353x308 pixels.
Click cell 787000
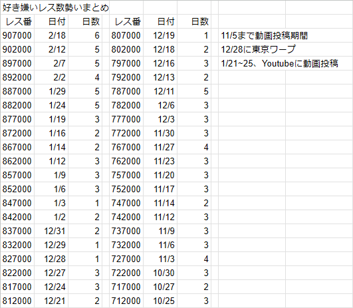tap(126, 91)
